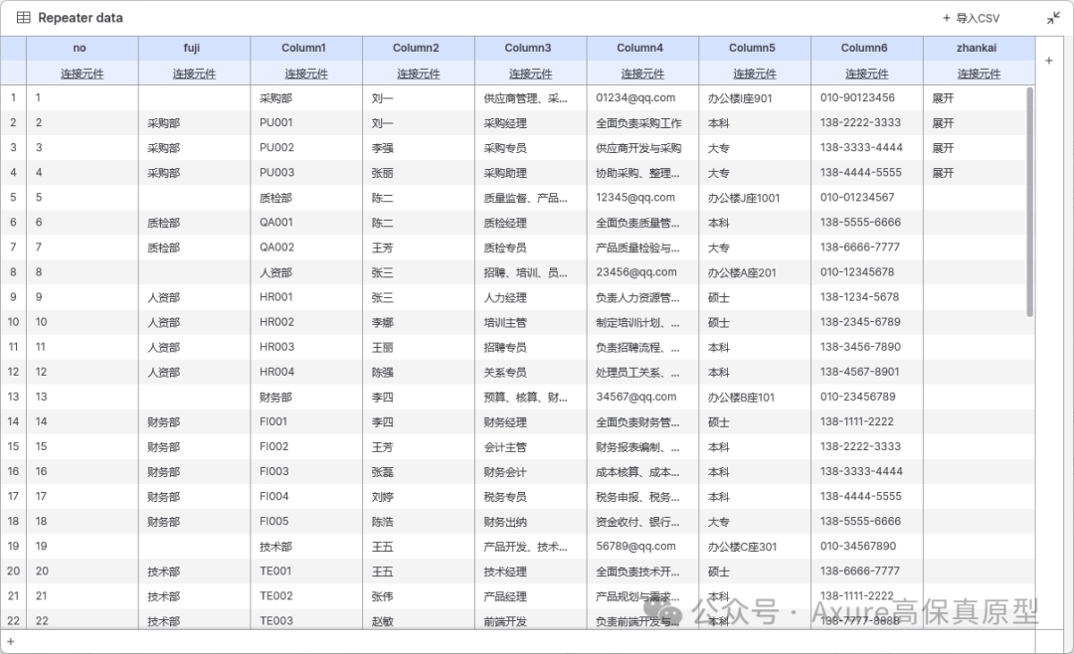Click cell 培训主管
Image resolution: width=1074 pixels, height=654 pixels.
pyautogui.click(x=531, y=322)
